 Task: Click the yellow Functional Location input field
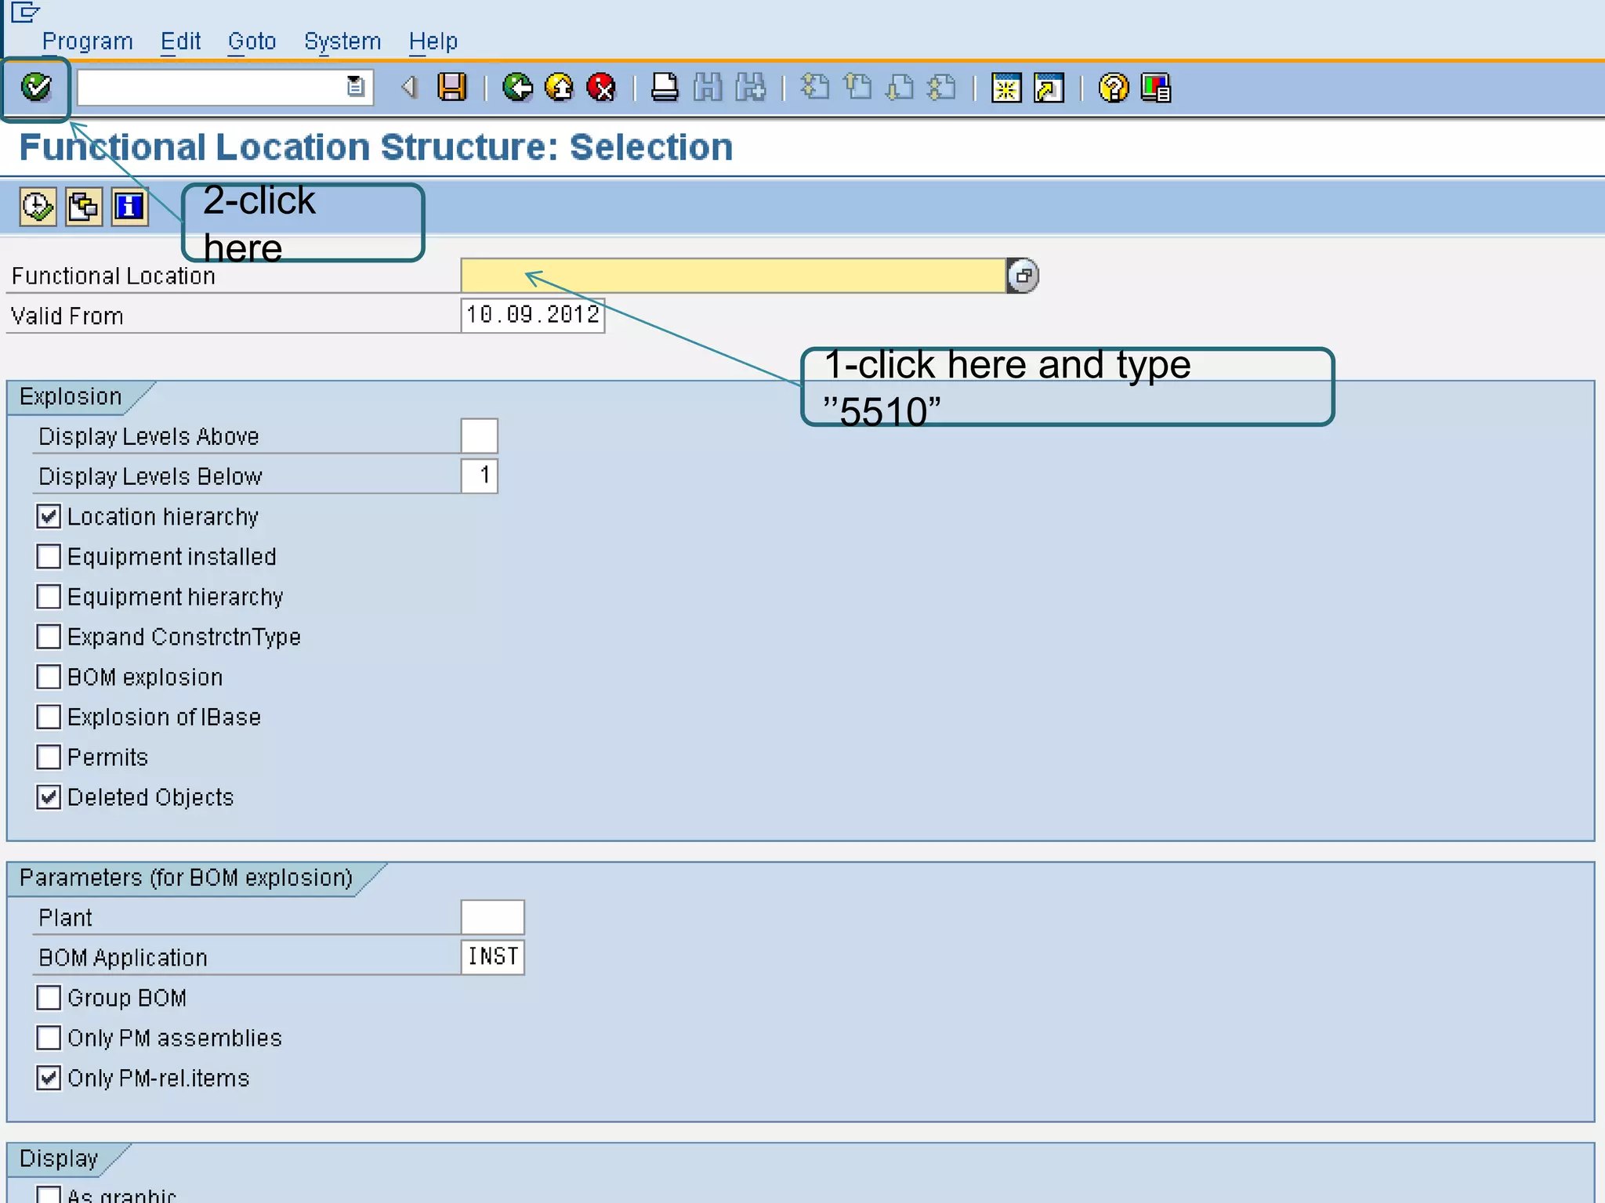733,276
